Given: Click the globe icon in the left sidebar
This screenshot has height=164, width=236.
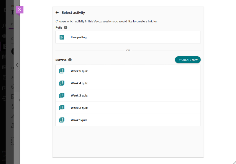Looking at the screenshot, I should [x=4, y=36].
